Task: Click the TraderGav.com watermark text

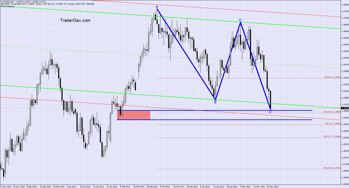Action: coord(75,20)
